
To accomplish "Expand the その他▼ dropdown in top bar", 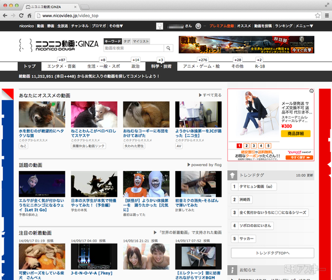I will 116,26.
